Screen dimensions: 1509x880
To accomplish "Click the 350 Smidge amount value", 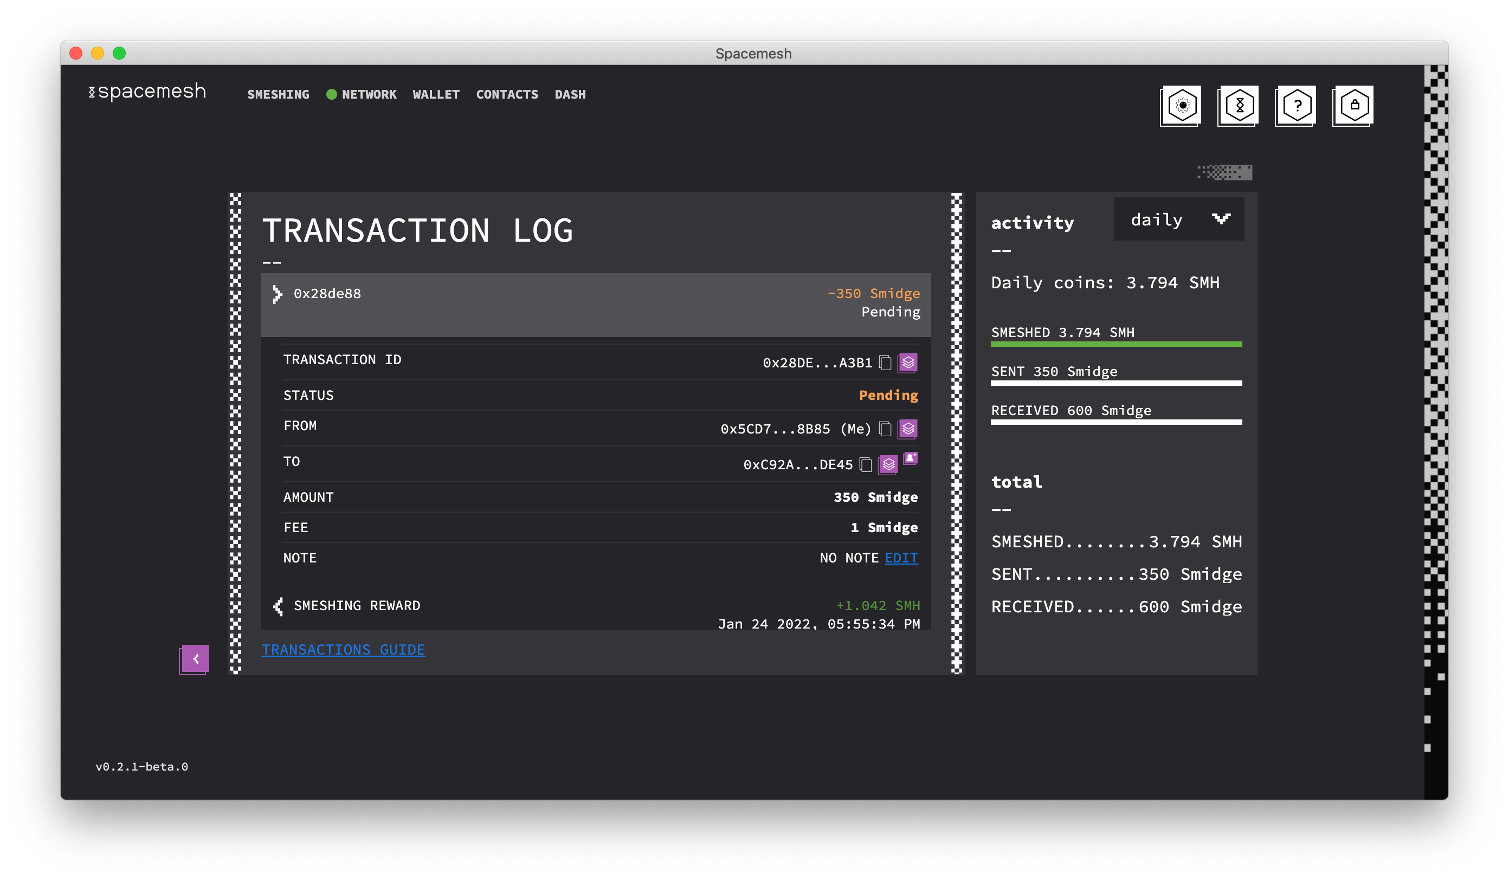I will 876,497.
